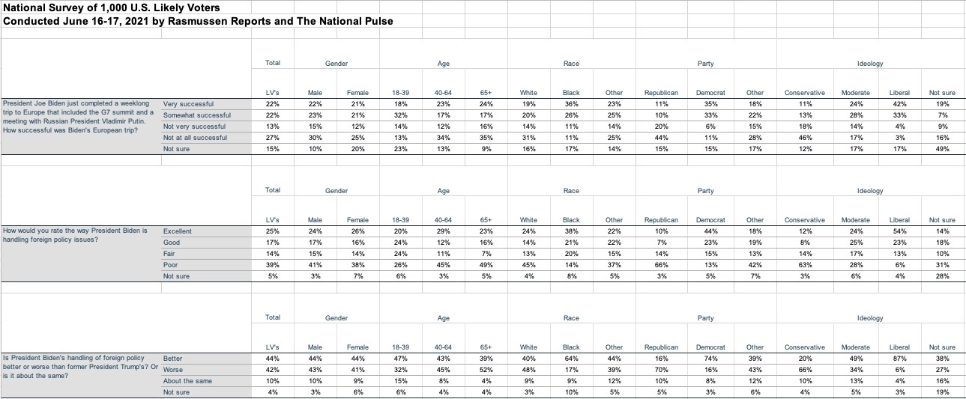Image resolution: width=966 pixels, height=399 pixels.
Task: Click the 70% cell under Republican
Action: [x=661, y=370]
